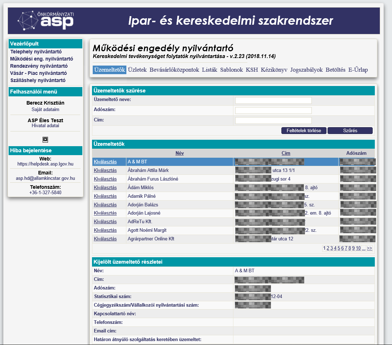This screenshot has height=345, width=392.
Task: Select Kiválasztás for AdReTu Kft.
Action: click(x=105, y=222)
